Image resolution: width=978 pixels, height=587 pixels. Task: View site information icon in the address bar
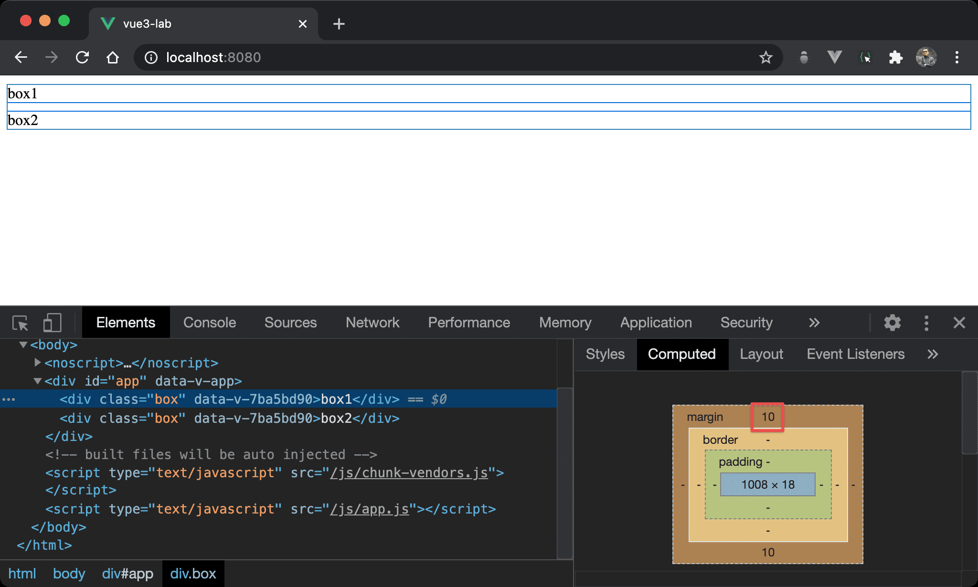point(151,57)
